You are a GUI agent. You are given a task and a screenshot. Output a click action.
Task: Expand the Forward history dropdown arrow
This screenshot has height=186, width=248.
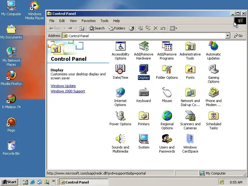coord(76,28)
